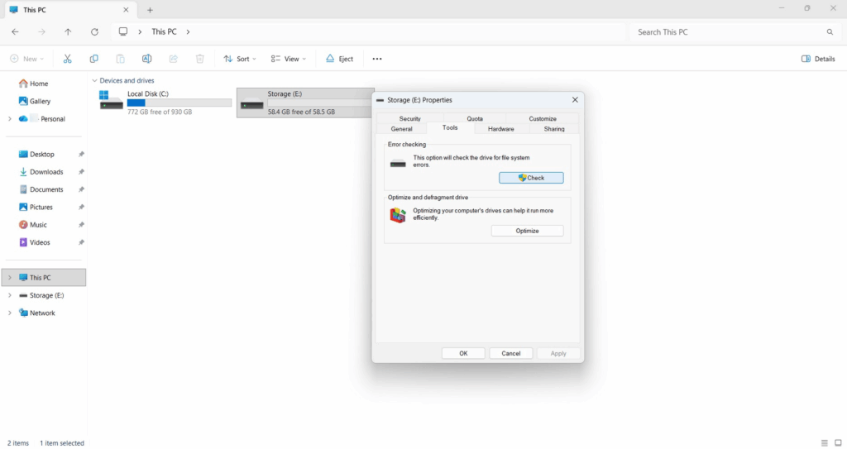Click the Delete trash icon

[199, 59]
